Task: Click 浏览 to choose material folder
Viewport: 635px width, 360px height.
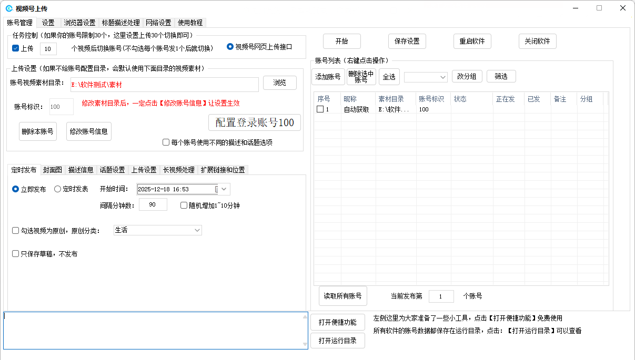Action: tap(279, 83)
